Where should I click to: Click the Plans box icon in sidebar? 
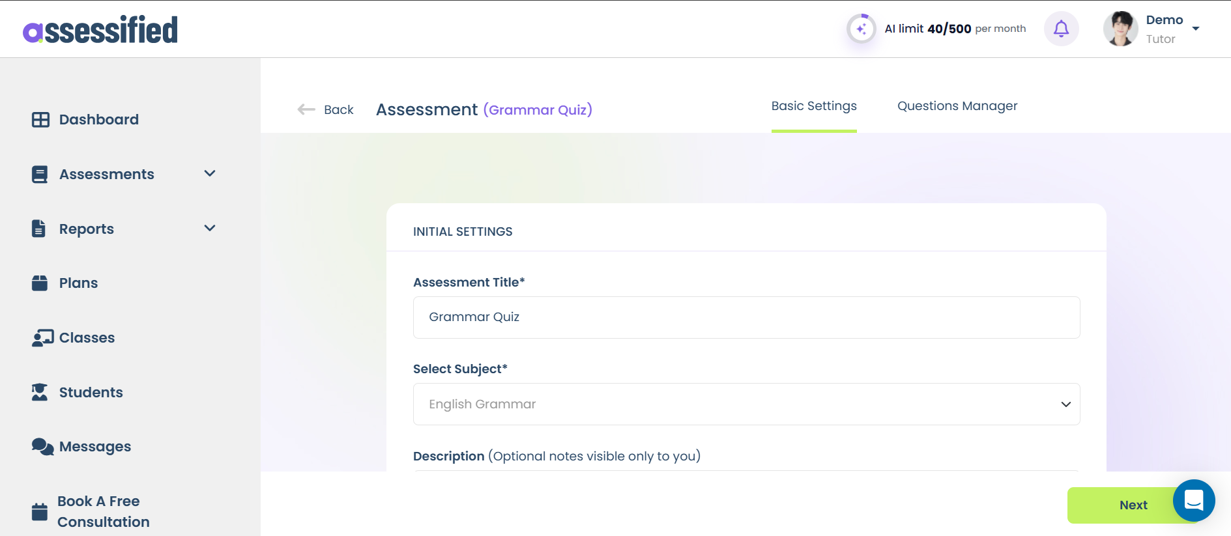tap(40, 283)
